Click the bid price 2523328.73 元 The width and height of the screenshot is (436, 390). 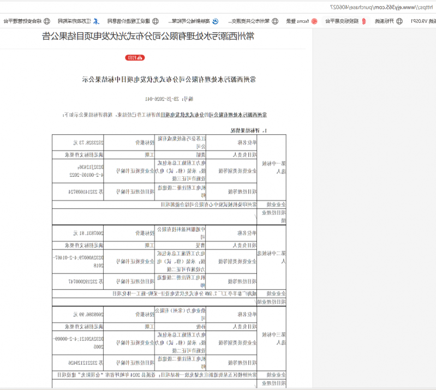click(88, 142)
